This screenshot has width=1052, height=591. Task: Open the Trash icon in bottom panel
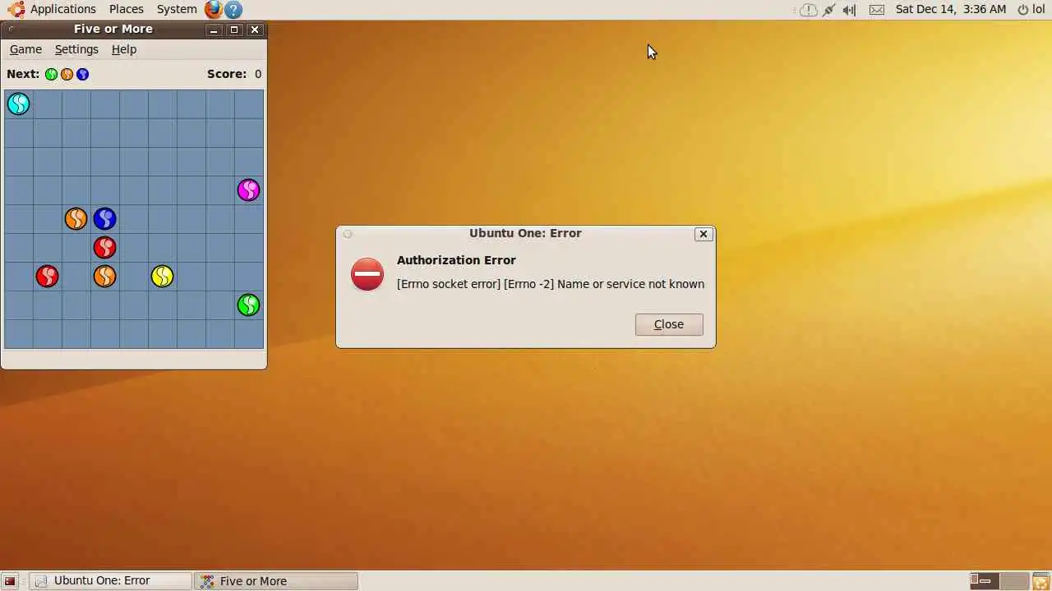click(x=1040, y=581)
